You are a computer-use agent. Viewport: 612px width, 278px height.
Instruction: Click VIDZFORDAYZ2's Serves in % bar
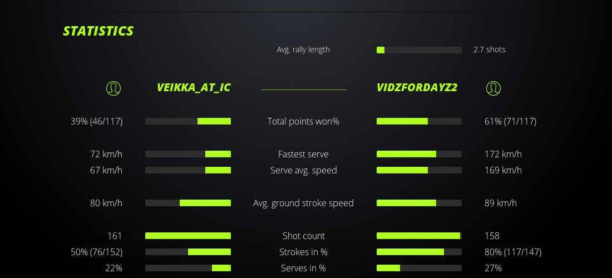click(419, 268)
